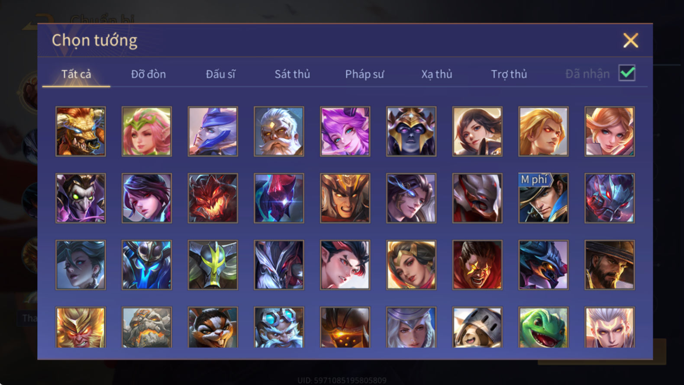Viewport: 684px width, 385px height.
Task: Select the golden bull hero portrait
Action: (81, 131)
